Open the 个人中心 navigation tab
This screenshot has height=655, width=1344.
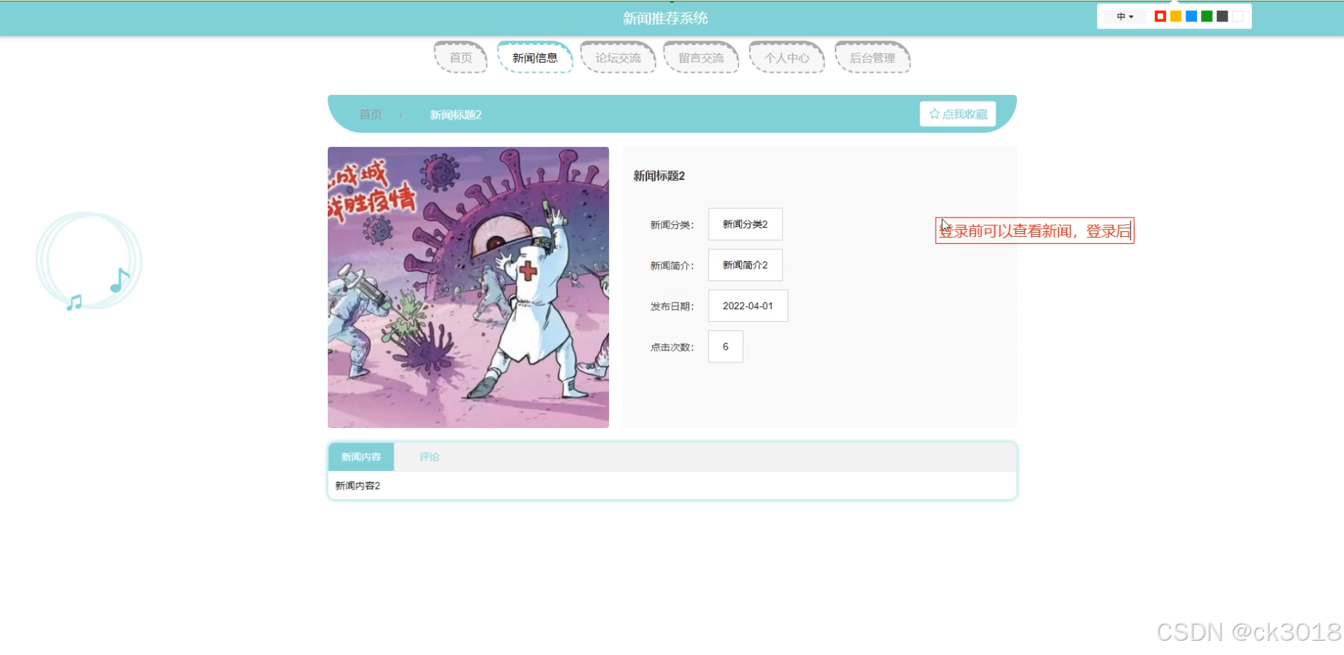787,58
